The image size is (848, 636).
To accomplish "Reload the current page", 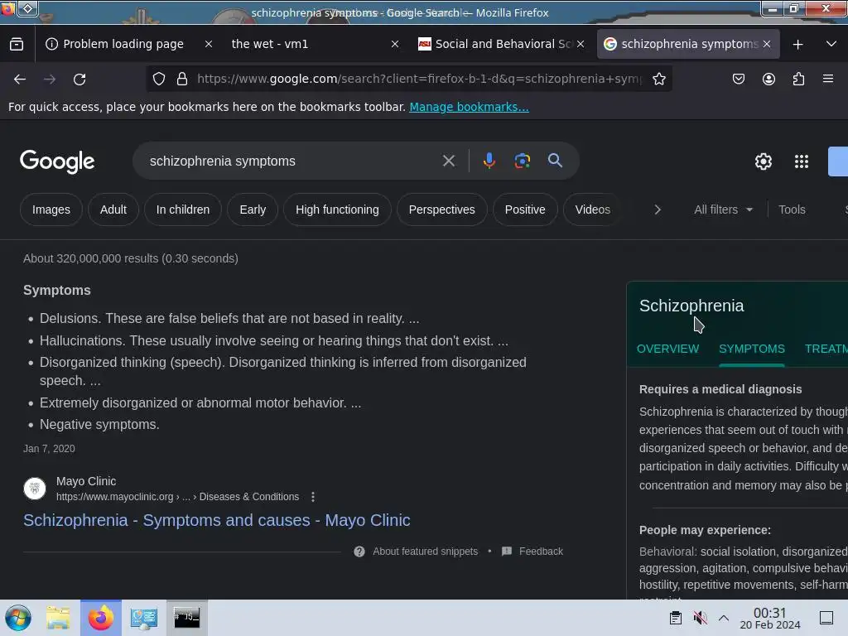I will [x=79, y=79].
